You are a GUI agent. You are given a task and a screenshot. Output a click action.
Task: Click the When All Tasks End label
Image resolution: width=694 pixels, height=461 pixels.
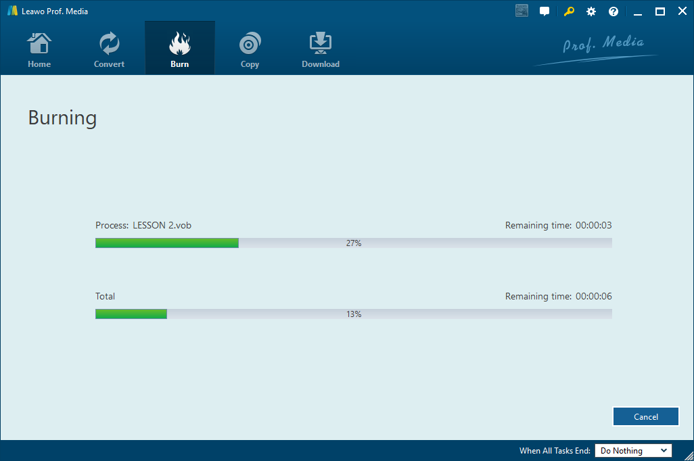555,450
